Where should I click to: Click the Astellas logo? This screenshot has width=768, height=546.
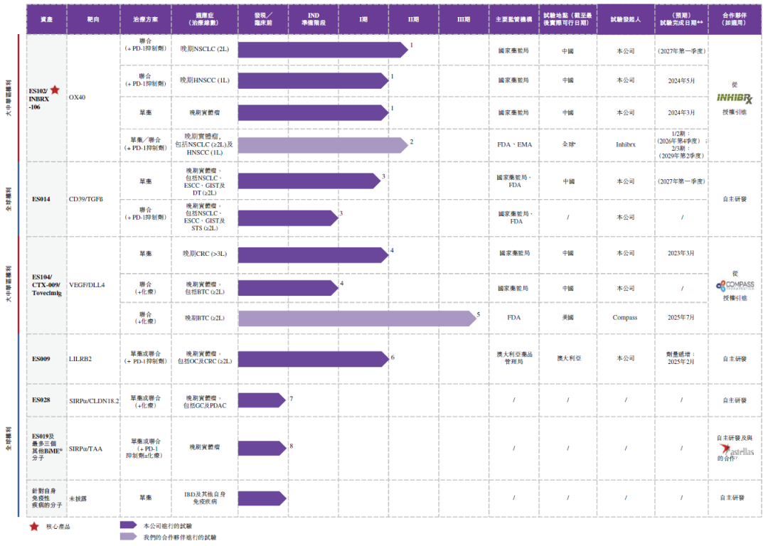738,450
